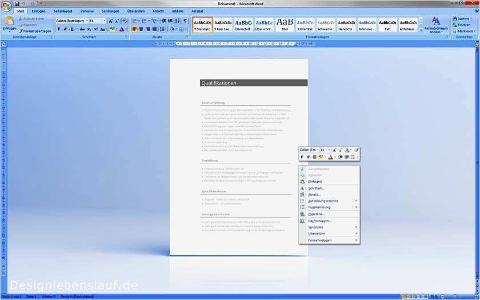Toggle the ruler view button
This screenshot has height=300, width=480.
pos(477,44)
